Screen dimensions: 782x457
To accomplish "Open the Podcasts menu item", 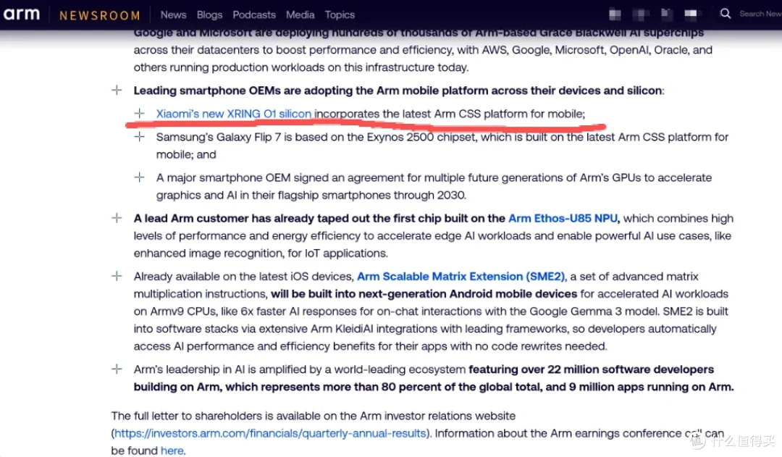I will point(254,15).
